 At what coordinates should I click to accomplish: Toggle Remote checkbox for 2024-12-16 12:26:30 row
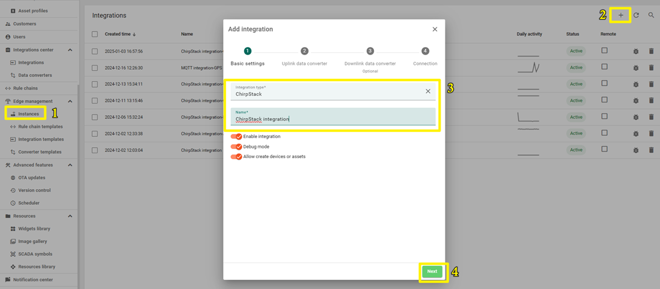click(x=604, y=67)
